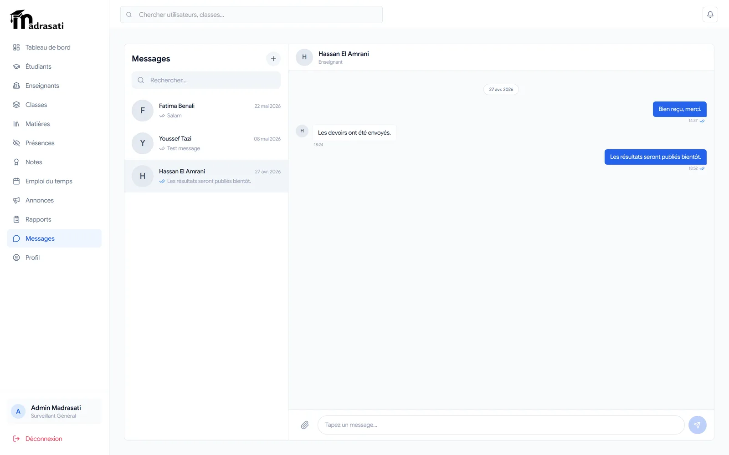The height and width of the screenshot is (455, 729).
Task: Click Déconnexion to log out
Action: pos(54,439)
